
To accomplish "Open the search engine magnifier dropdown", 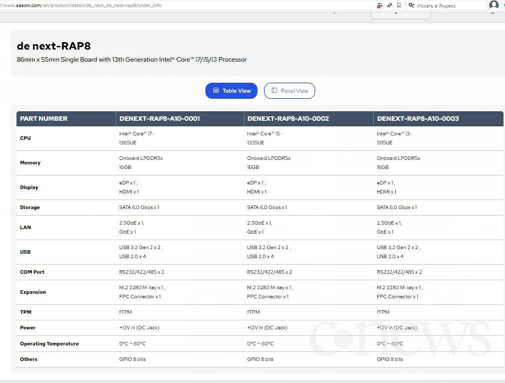I will click(412, 5).
